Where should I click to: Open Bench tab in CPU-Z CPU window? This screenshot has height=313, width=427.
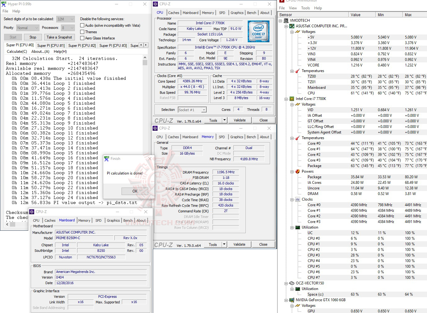pos(252,13)
